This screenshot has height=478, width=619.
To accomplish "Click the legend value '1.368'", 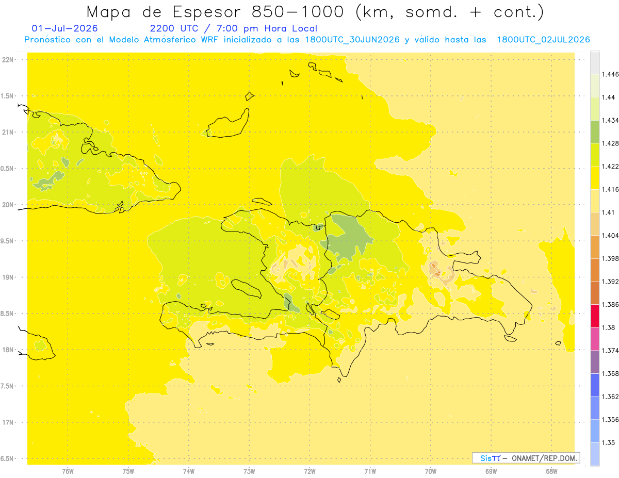I will pyautogui.click(x=611, y=373).
